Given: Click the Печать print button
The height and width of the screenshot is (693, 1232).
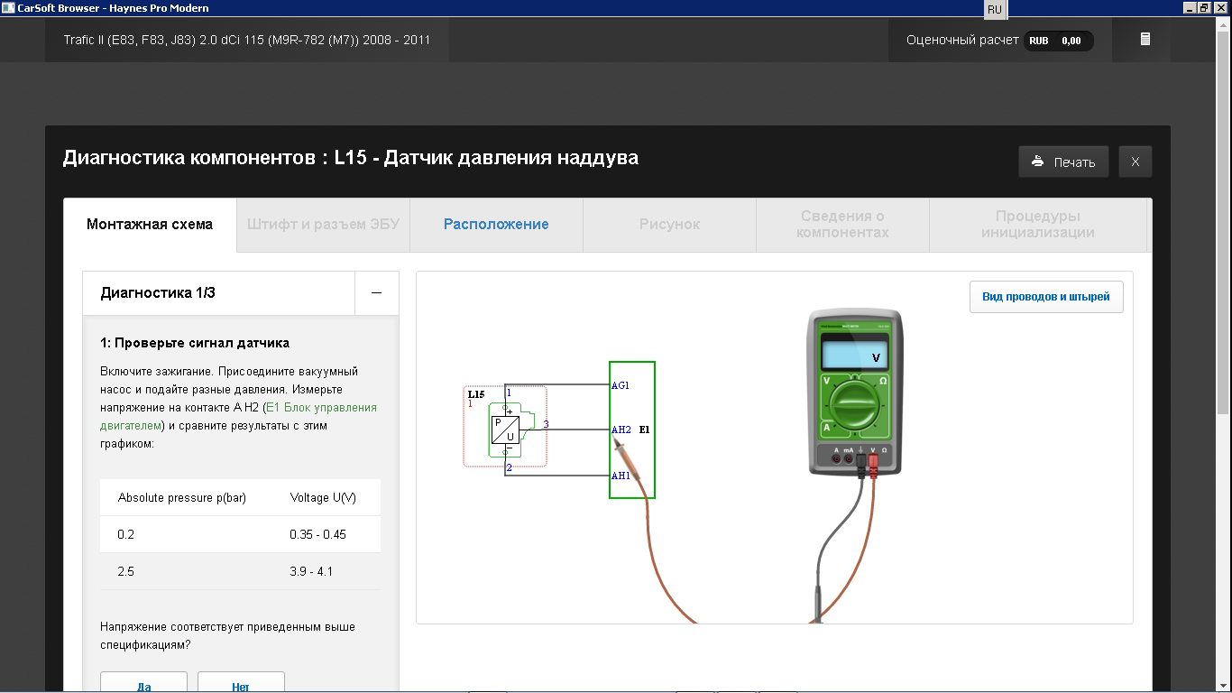Looking at the screenshot, I should pyautogui.click(x=1063, y=162).
